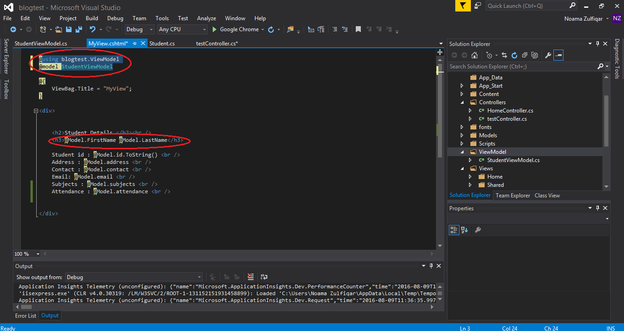Image resolution: width=624 pixels, height=331 pixels.
Task: Switch to the Error List panel
Action: (x=26, y=315)
